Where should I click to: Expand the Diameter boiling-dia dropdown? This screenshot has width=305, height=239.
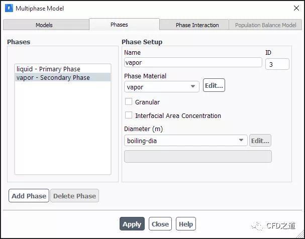(x=185, y=141)
